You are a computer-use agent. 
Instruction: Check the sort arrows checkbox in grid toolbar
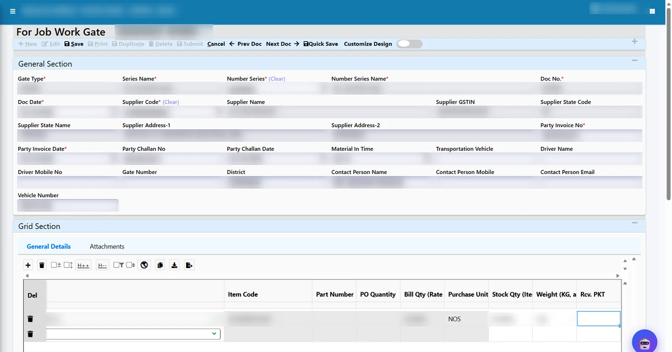(130, 265)
